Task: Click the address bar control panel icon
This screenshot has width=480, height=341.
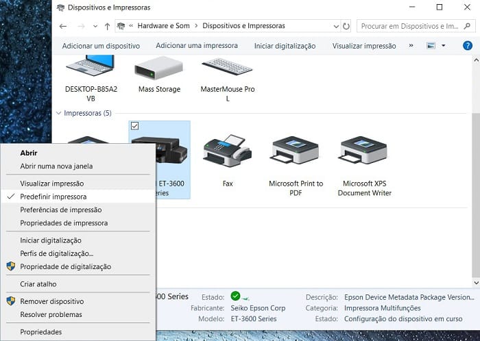Action: click(x=121, y=26)
